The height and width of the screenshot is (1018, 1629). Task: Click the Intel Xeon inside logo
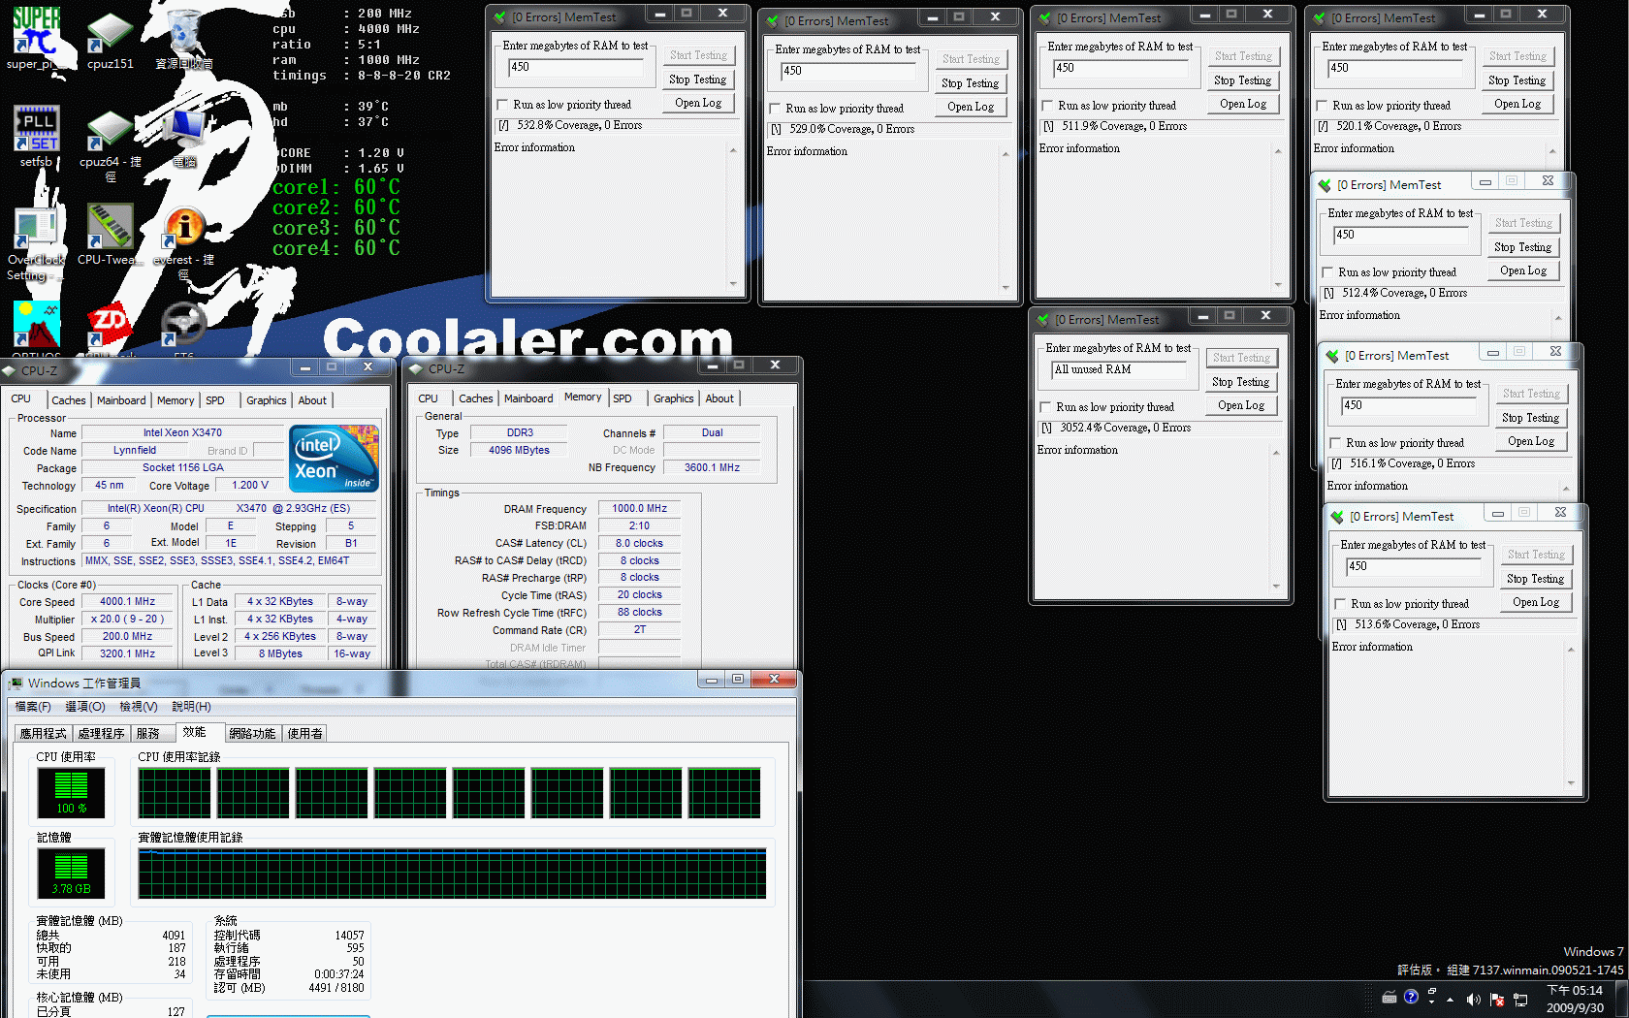click(x=334, y=459)
